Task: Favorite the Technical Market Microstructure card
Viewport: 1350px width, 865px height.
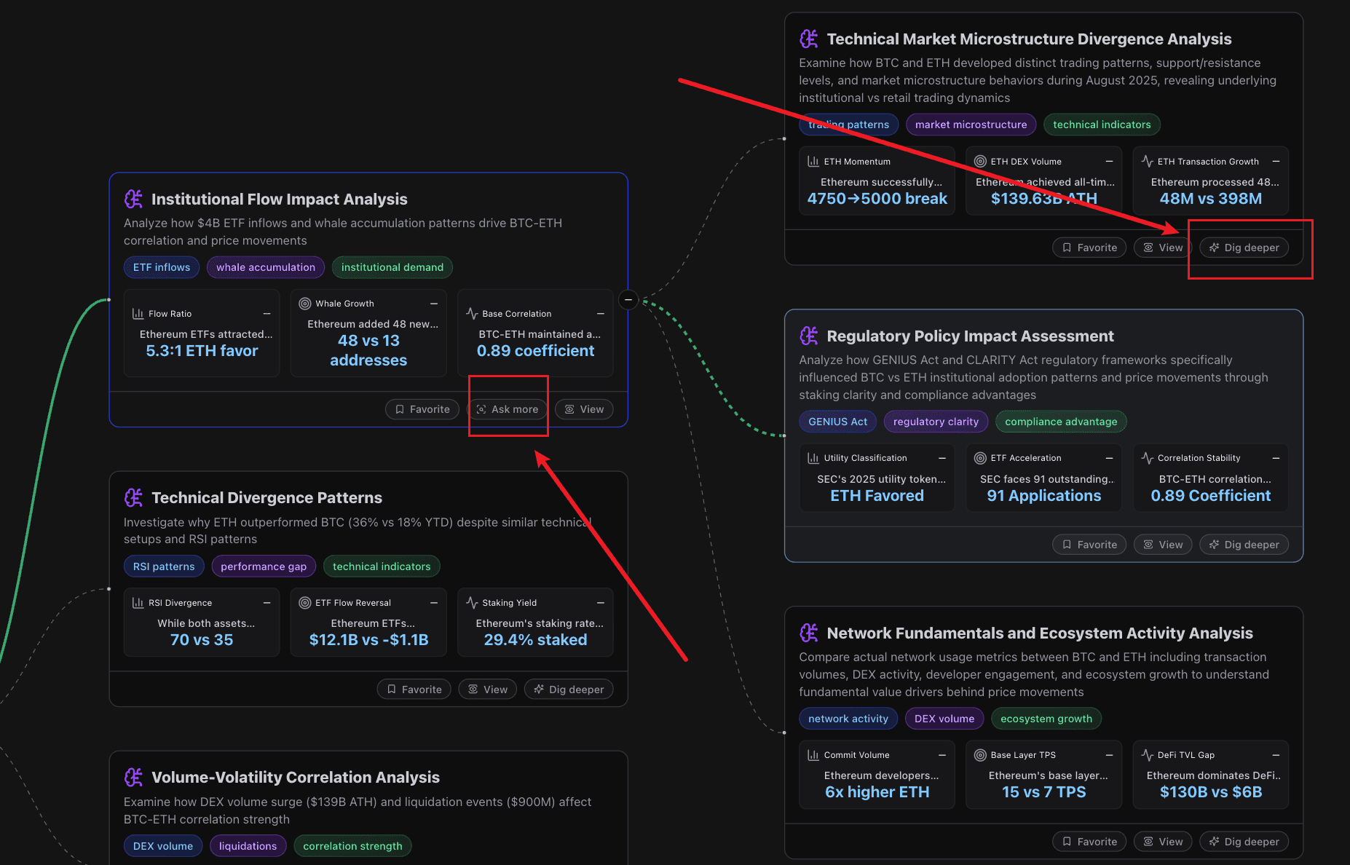Action: pyautogui.click(x=1089, y=248)
